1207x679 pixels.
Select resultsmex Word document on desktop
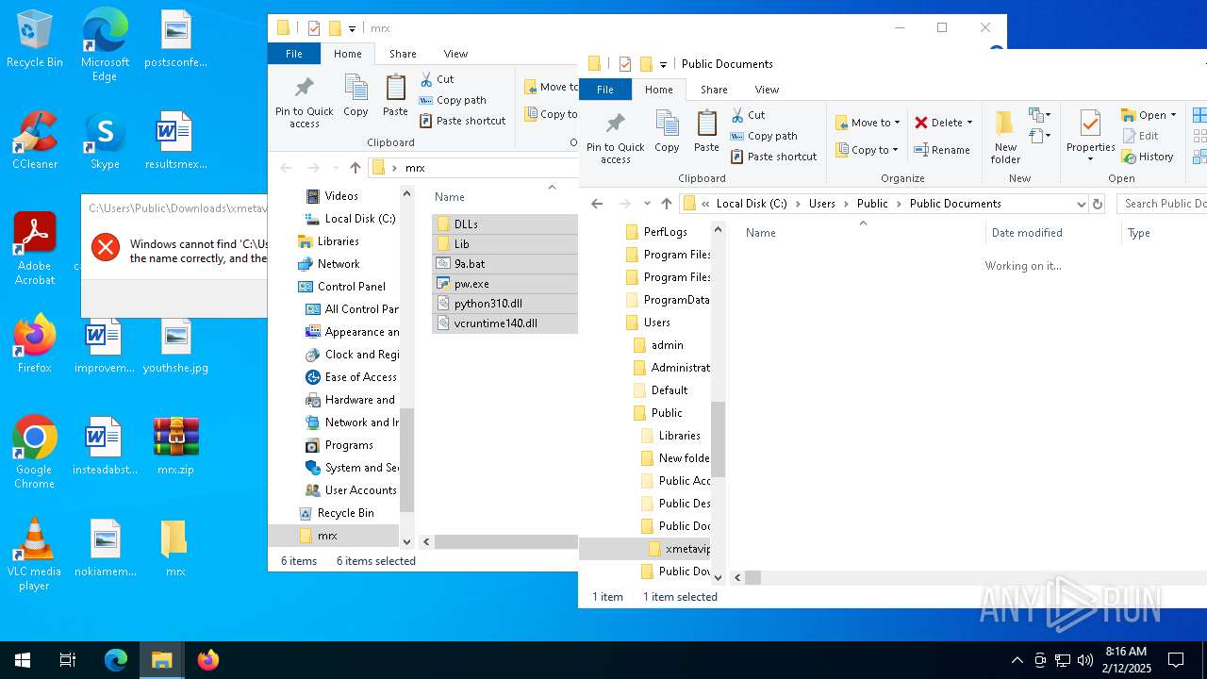click(175, 141)
